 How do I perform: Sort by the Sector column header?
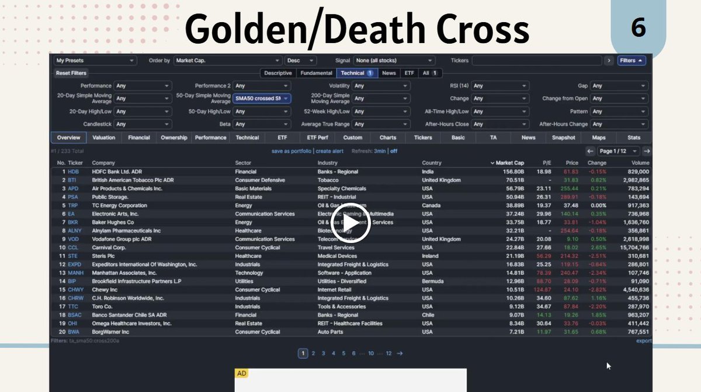[x=243, y=163]
